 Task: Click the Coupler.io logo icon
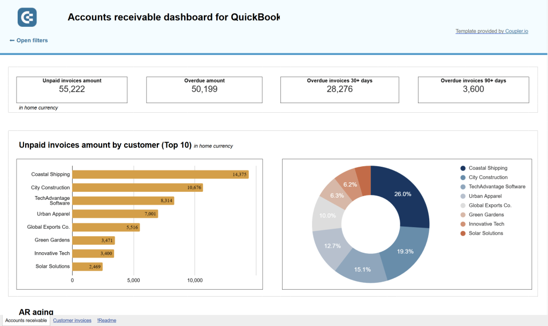26,17
